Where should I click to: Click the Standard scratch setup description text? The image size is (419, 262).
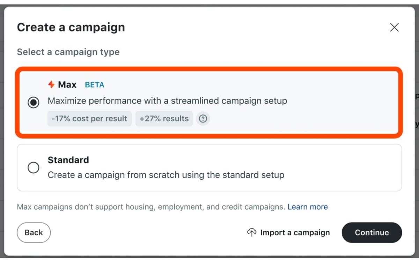click(166, 175)
